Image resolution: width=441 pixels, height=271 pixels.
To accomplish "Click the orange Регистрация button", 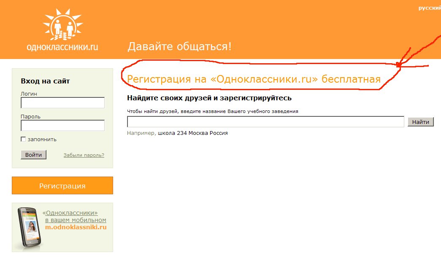I will [62, 185].
